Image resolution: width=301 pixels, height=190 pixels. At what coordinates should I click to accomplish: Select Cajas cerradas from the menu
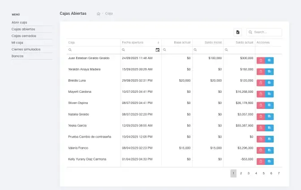click(24, 35)
